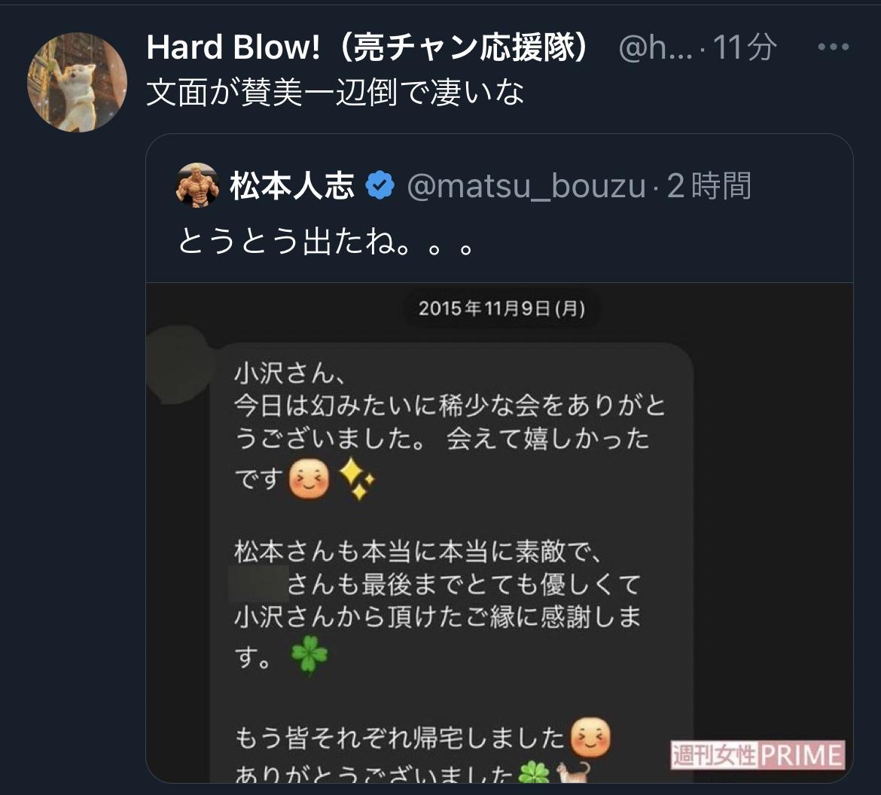
Task: Open the chat message screenshot image
Action: coord(499,532)
